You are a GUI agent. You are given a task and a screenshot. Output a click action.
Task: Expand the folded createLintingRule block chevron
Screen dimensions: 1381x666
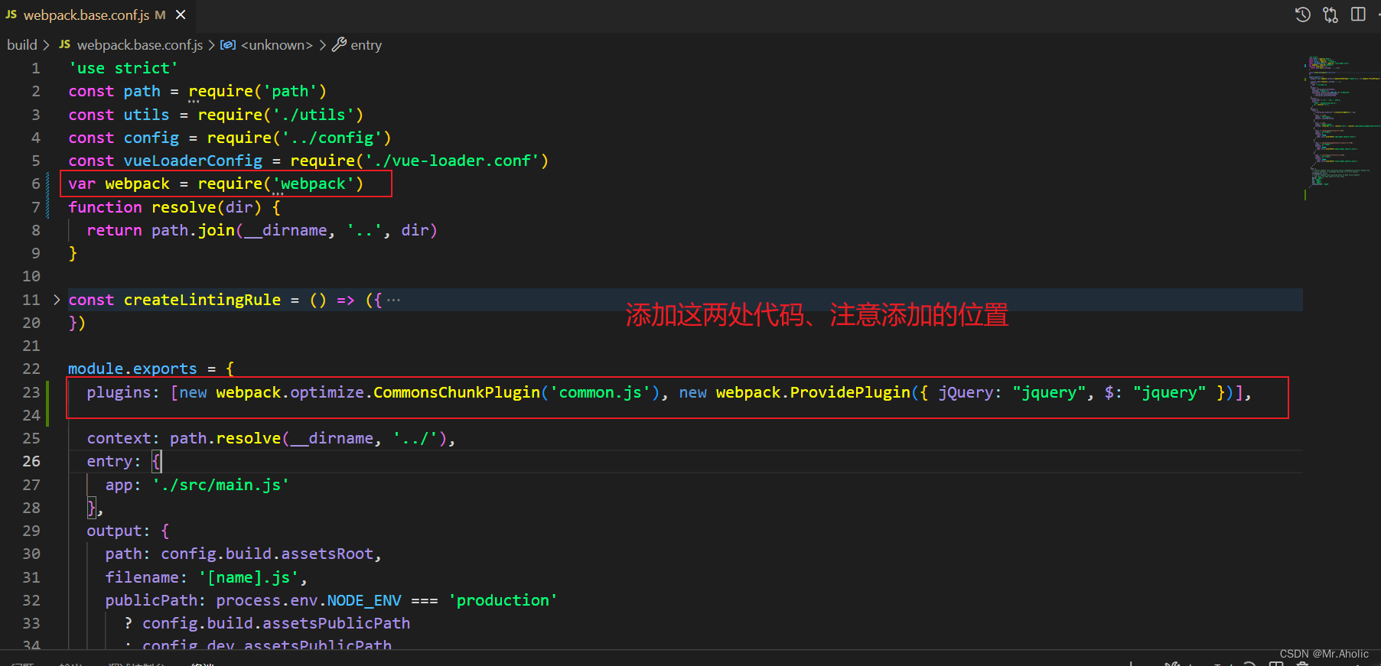pyautogui.click(x=57, y=300)
